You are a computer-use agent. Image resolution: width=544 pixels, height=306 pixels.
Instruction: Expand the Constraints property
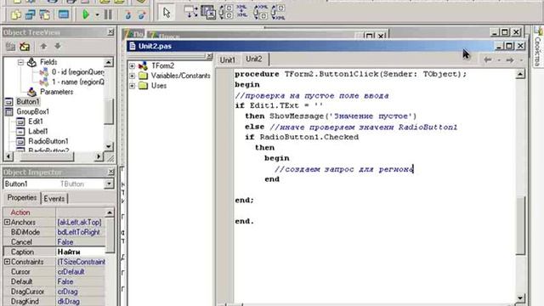pyautogui.click(x=7, y=262)
